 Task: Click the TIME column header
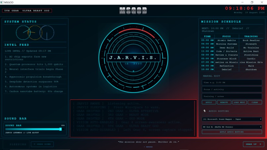tap(207, 36)
